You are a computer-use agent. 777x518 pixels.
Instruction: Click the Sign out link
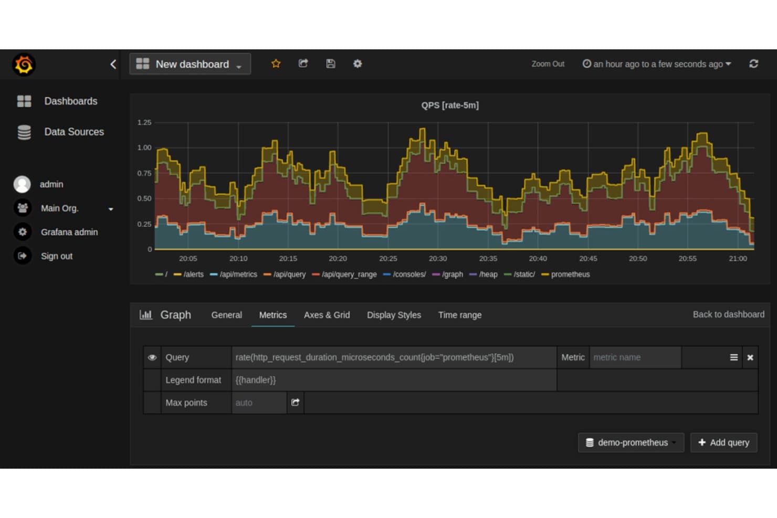coord(57,256)
